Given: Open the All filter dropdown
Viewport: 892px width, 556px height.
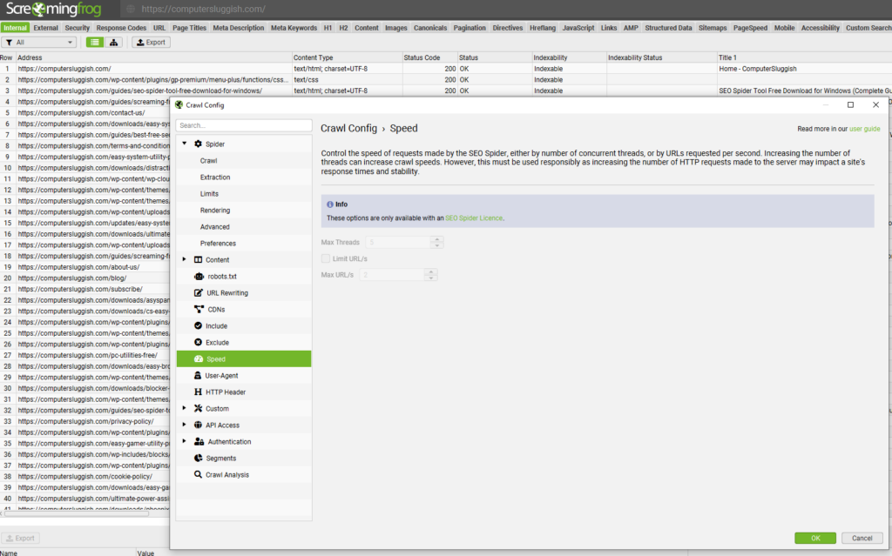Looking at the screenshot, I should click(39, 43).
